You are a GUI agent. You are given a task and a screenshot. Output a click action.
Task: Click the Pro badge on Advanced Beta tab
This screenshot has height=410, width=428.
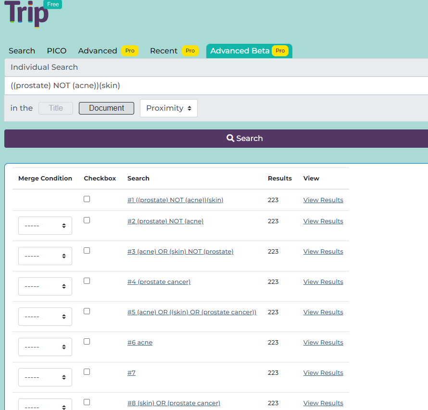[279, 51]
